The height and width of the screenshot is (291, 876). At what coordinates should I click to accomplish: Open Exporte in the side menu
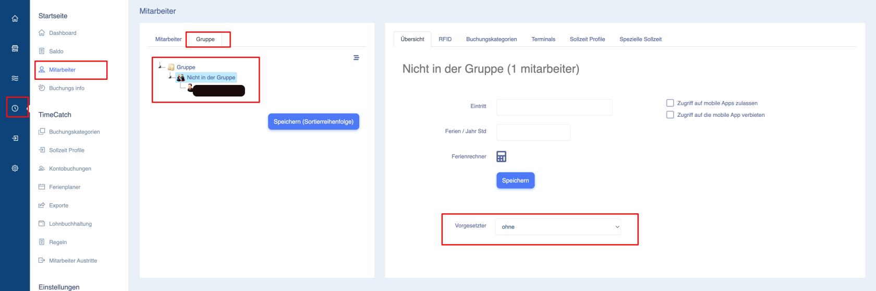58,205
